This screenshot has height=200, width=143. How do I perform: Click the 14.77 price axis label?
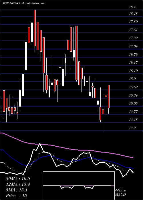click(133, 112)
